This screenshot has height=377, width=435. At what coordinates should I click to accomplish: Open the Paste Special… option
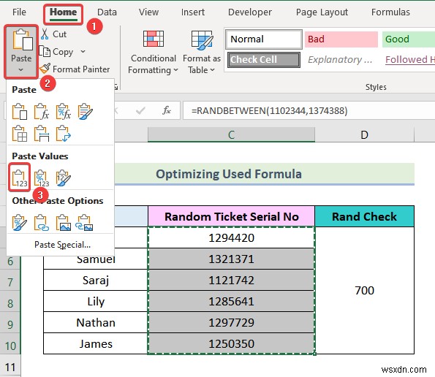point(62,245)
